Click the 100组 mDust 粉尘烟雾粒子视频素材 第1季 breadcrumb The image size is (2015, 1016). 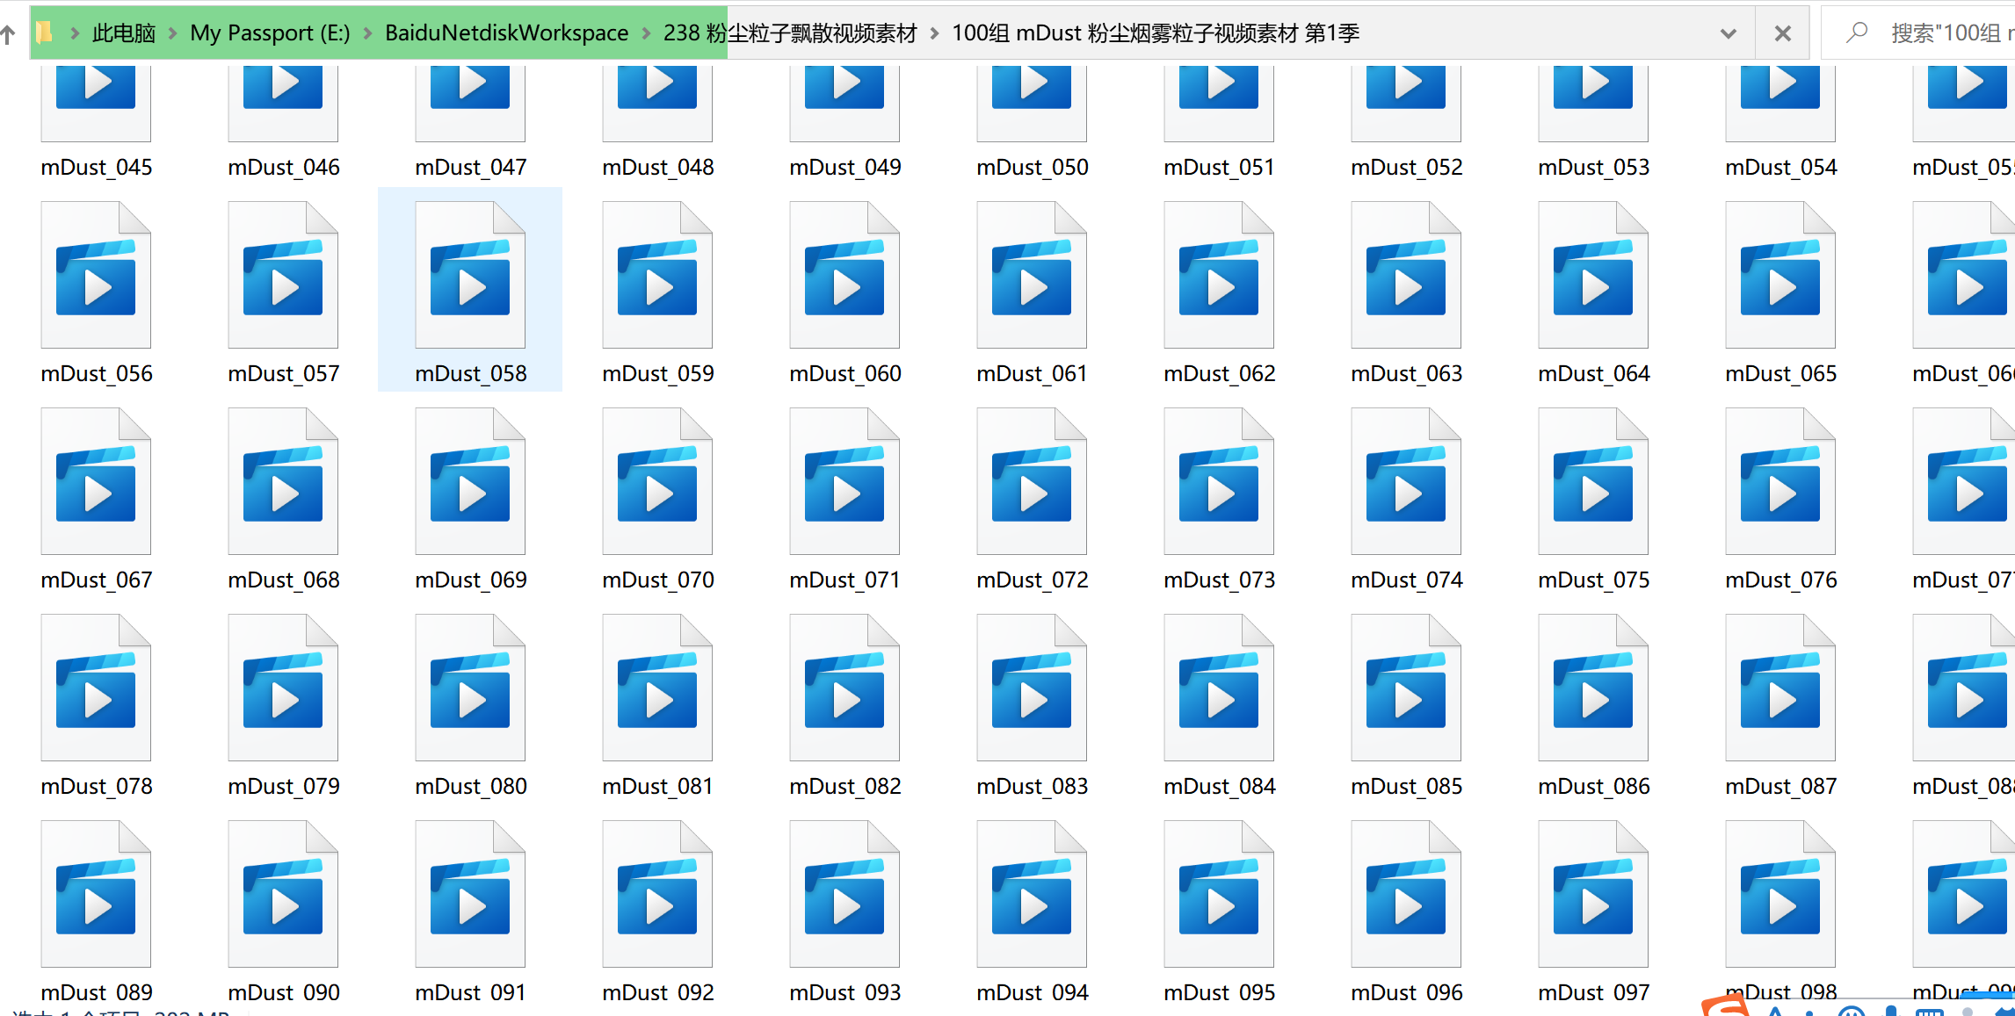click(x=1156, y=33)
